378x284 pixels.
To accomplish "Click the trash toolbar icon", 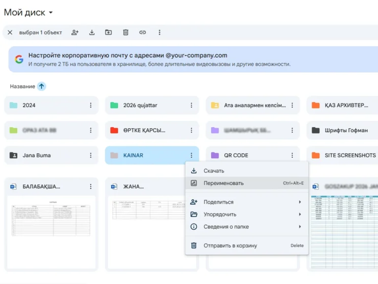I will [126, 33].
